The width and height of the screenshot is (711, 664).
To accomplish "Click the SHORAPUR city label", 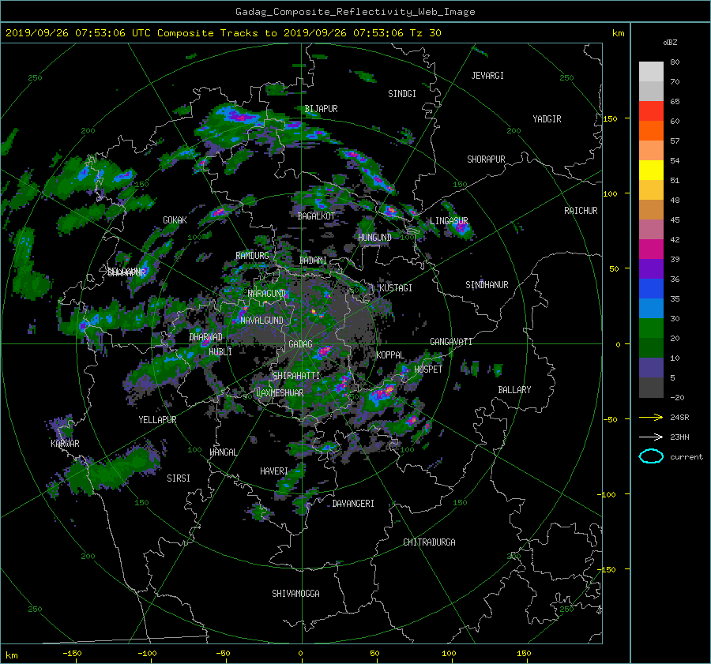I will pos(486,159).
